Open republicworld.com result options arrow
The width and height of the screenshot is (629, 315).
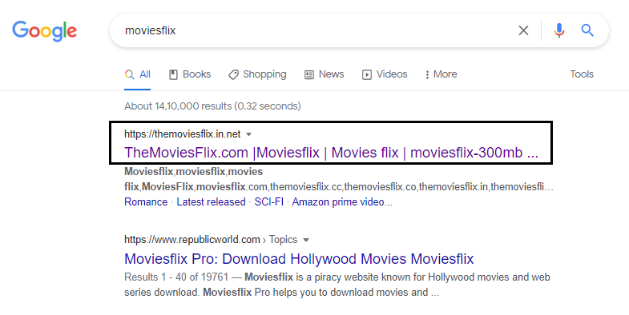[306, 240]
